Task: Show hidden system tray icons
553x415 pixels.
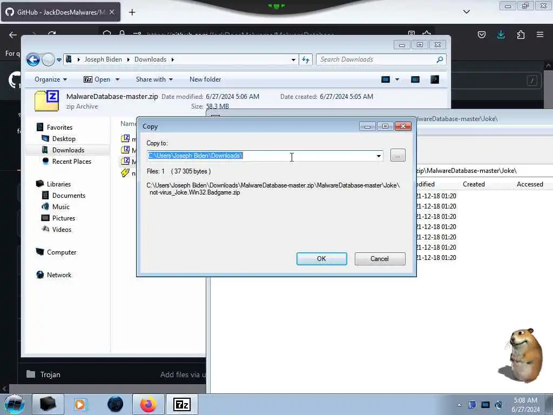Action: (459, 405)
